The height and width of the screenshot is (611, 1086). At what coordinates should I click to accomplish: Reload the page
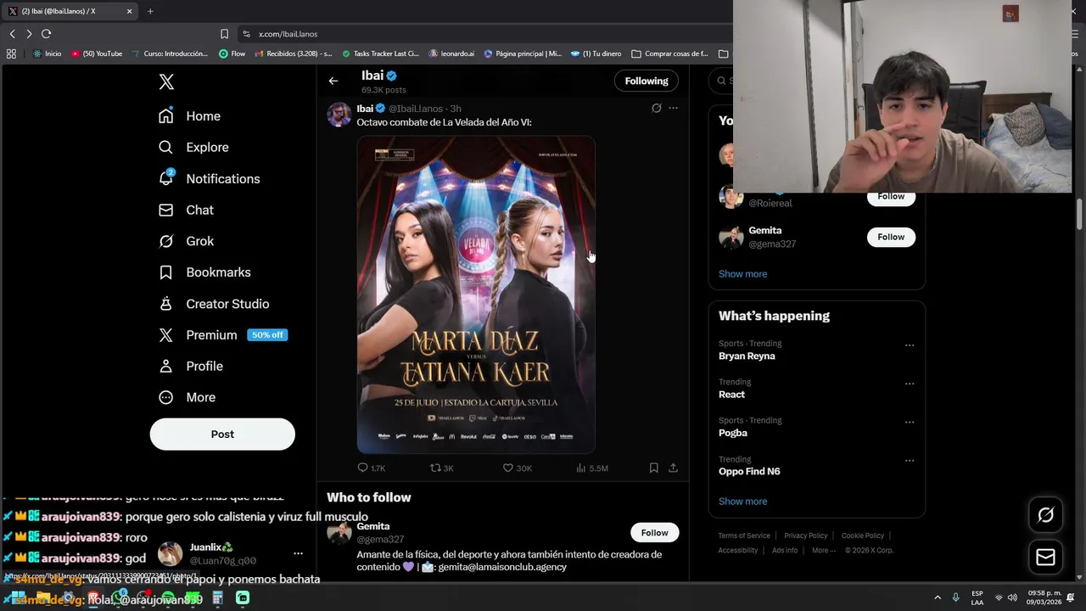point(47,34)
